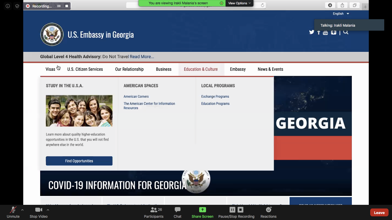
Task: Open the Visas menu
Action: [x=50, y=69]
